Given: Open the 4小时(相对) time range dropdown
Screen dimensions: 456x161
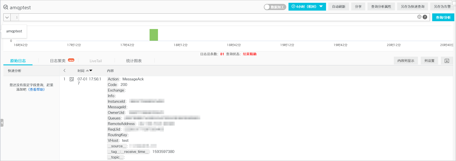Looking at the screenshot, I should 307,6.
